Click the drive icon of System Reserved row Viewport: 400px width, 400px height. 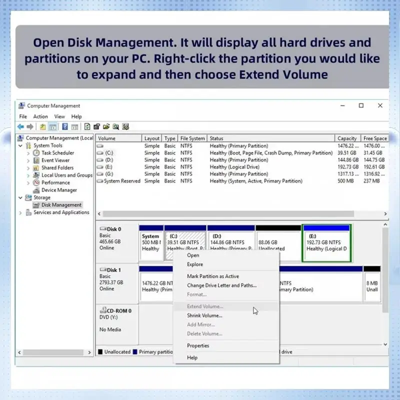[x=100, y=181]
